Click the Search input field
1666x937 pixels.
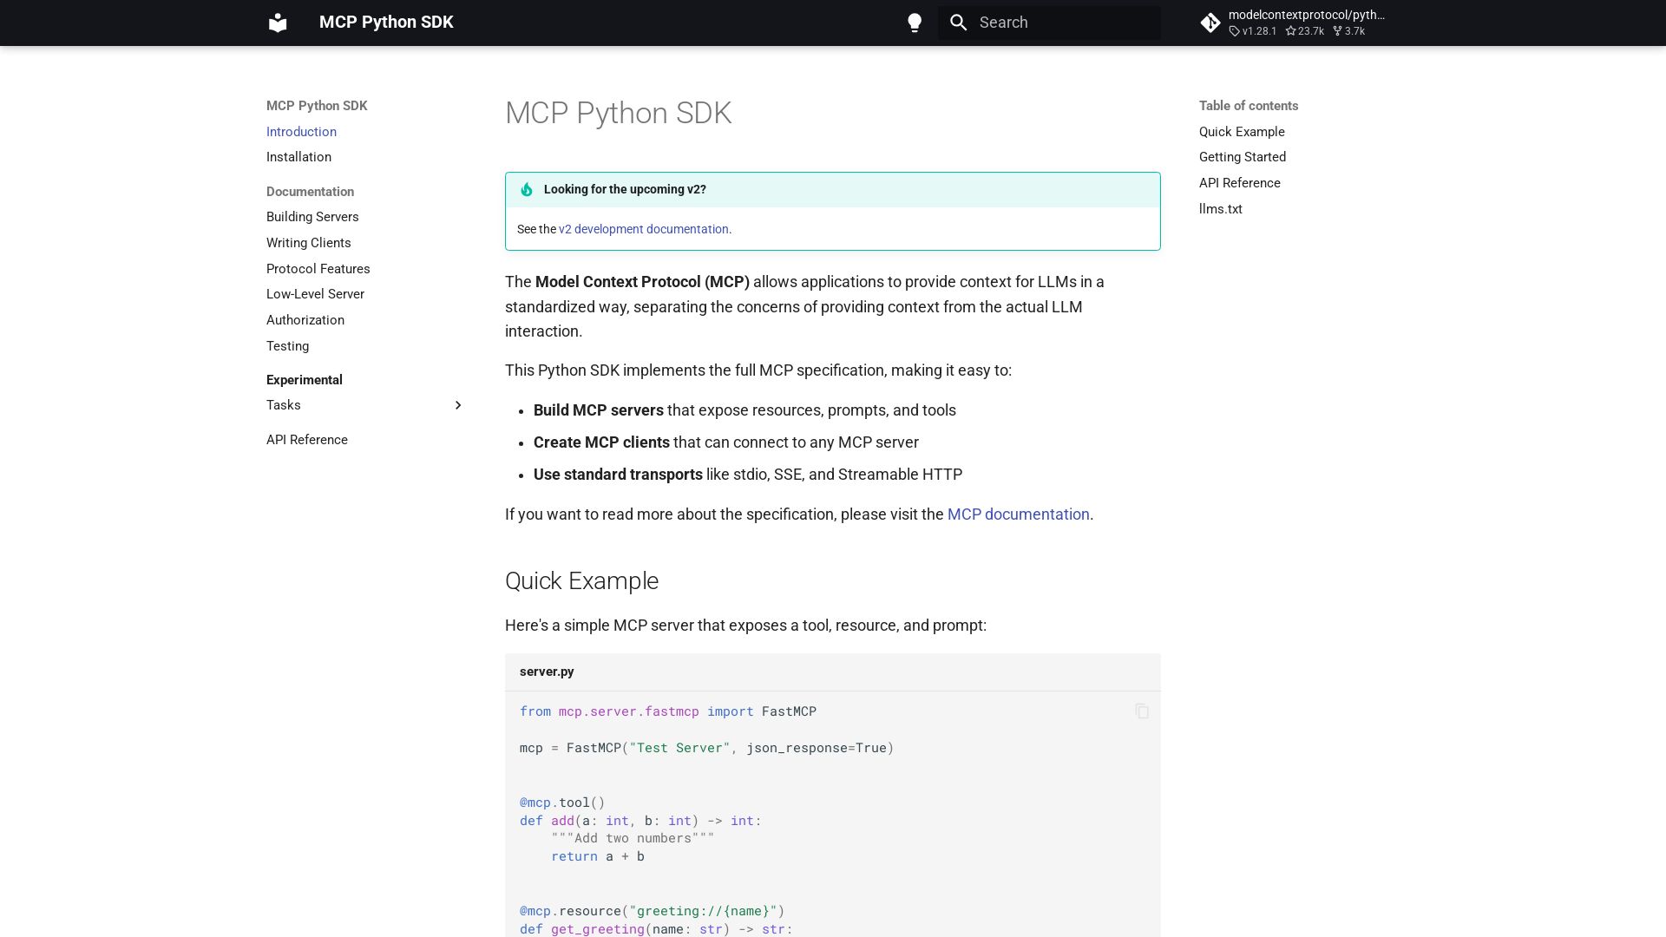(1049, 23)
